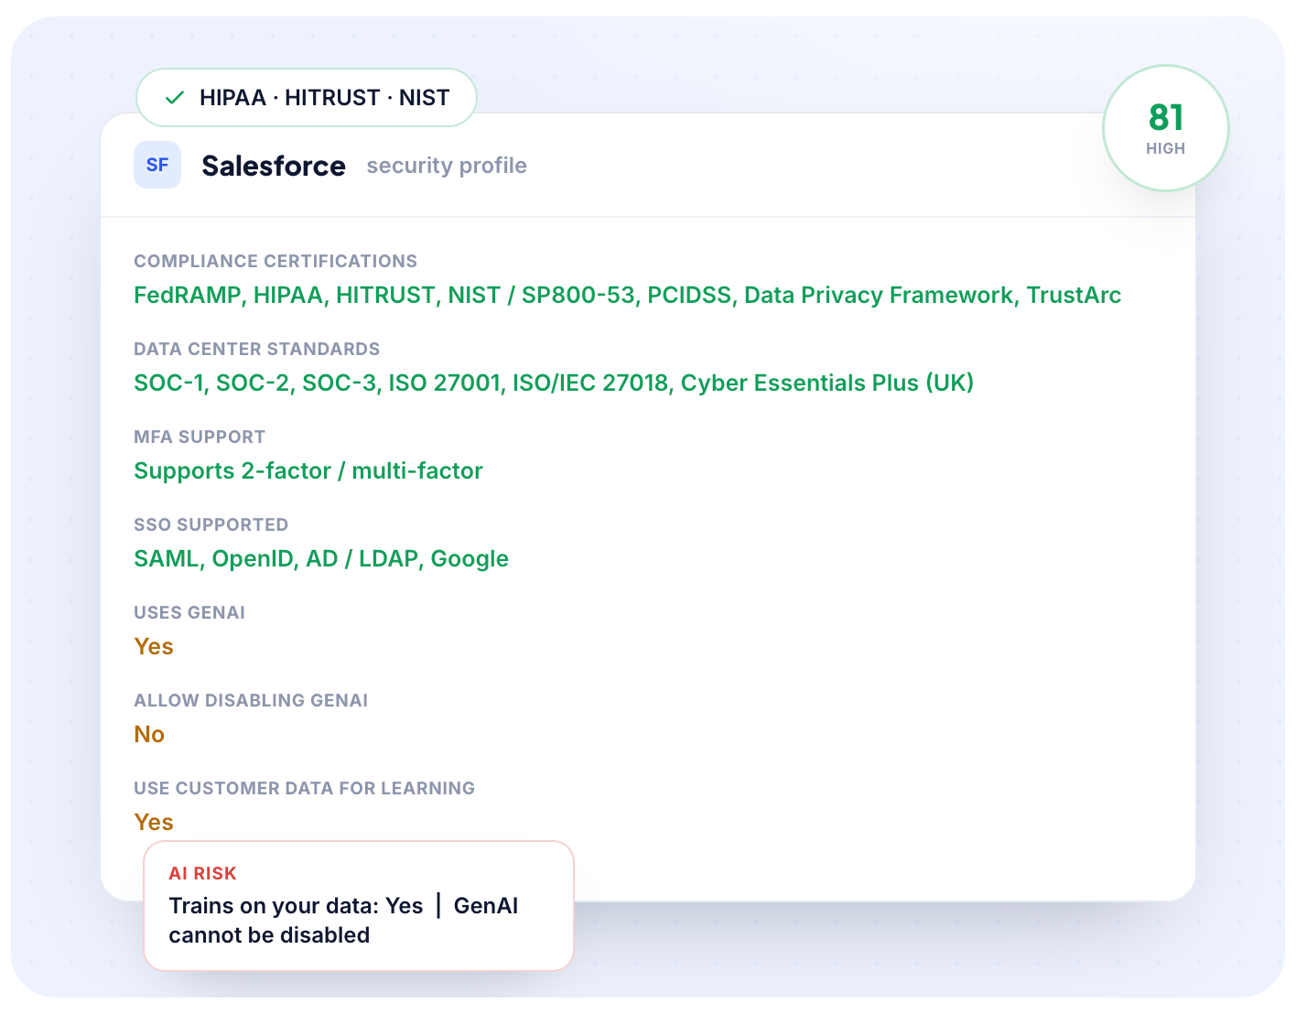Screen dimensions: 1307x1014
Task: Click Yes under Use Customer Data For Learning
Action: point(154,822)
